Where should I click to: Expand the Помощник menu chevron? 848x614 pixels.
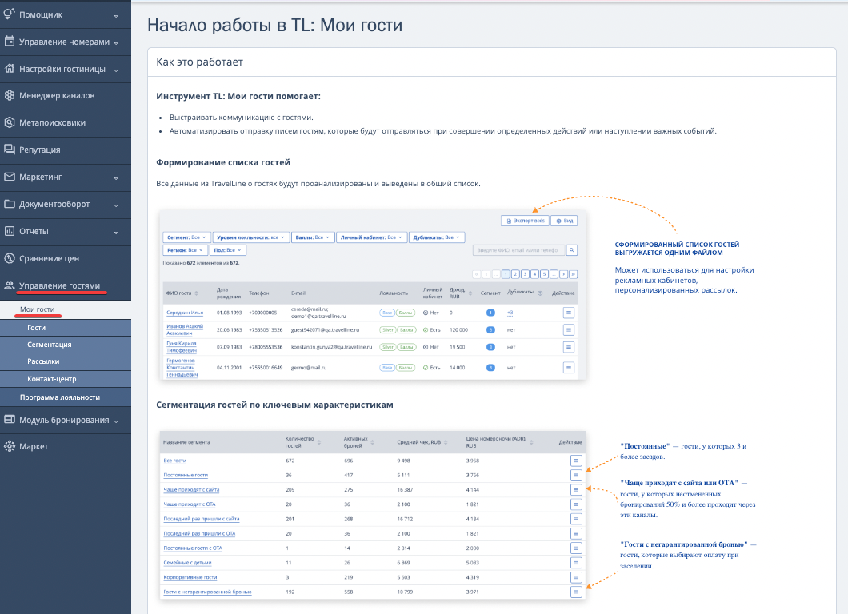(116, 16)
